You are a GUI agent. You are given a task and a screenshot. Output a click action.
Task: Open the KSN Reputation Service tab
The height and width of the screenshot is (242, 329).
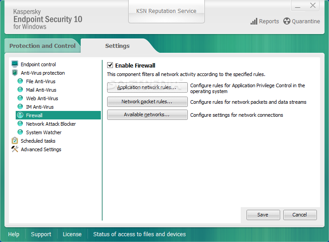pos(166,11)
